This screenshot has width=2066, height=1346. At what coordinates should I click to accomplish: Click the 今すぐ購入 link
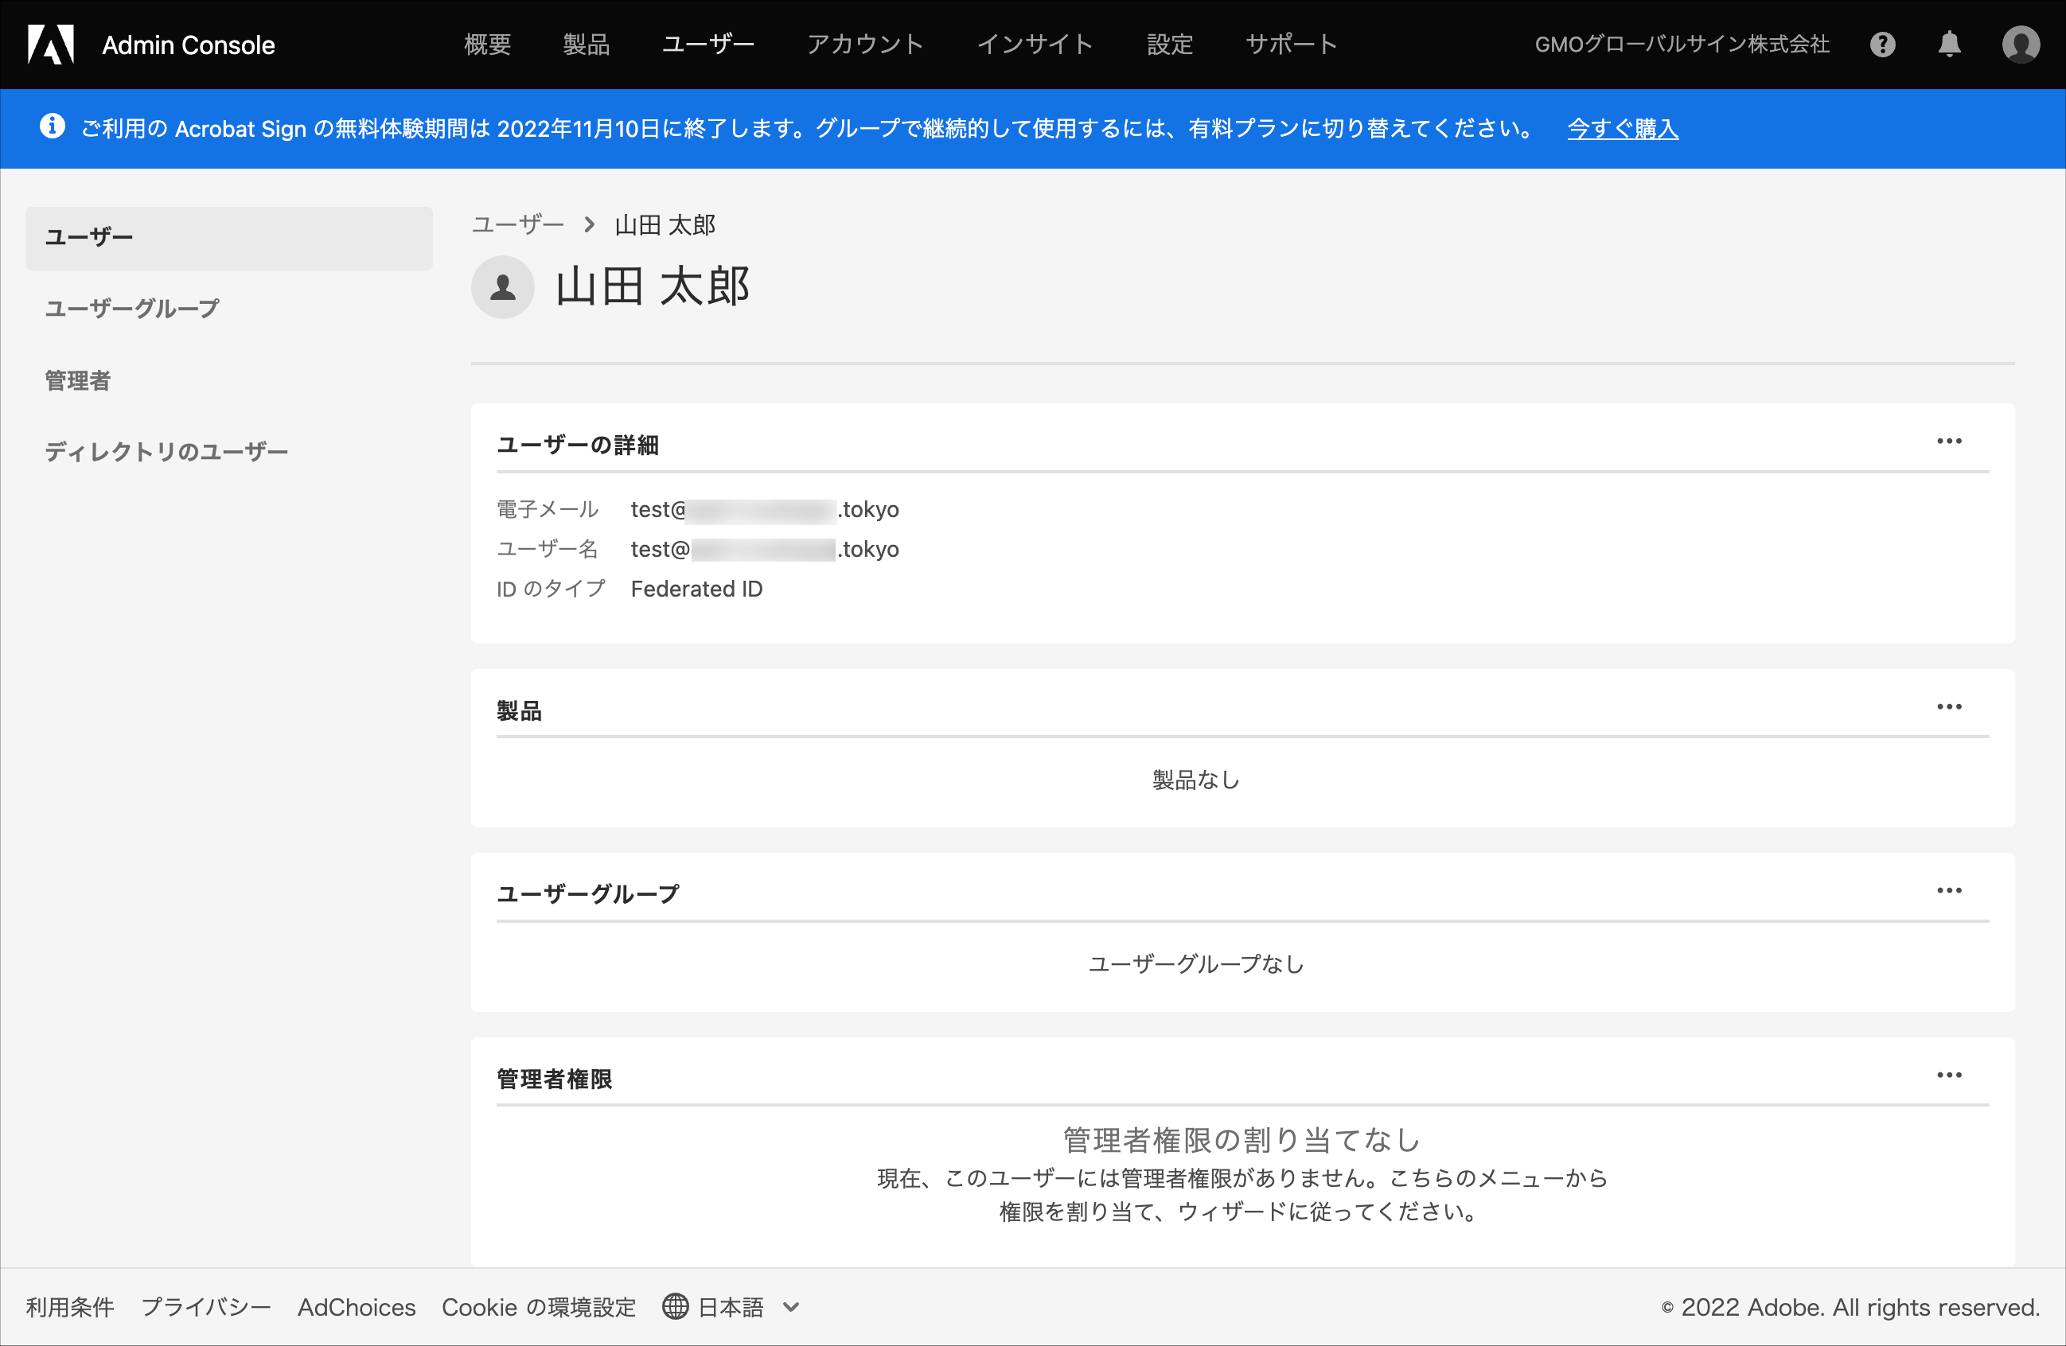[x=1623, y=128]
